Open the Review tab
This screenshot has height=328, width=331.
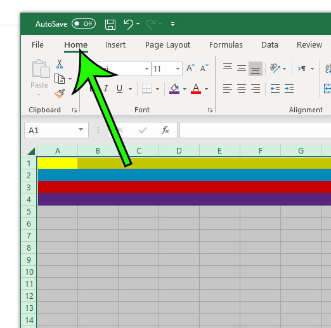(309, 45)
